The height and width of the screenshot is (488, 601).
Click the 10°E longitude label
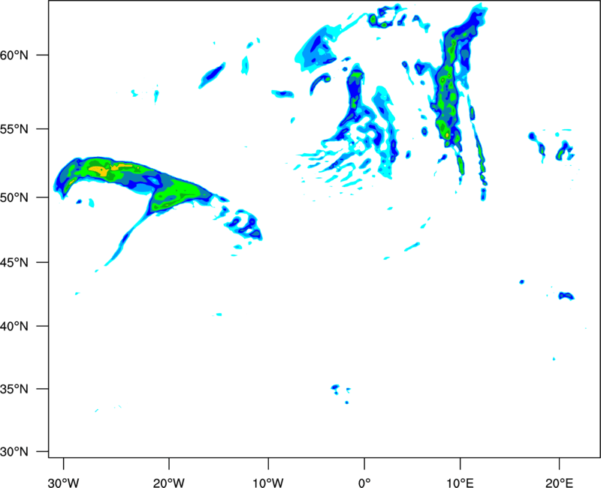click(x=460, y=483)
